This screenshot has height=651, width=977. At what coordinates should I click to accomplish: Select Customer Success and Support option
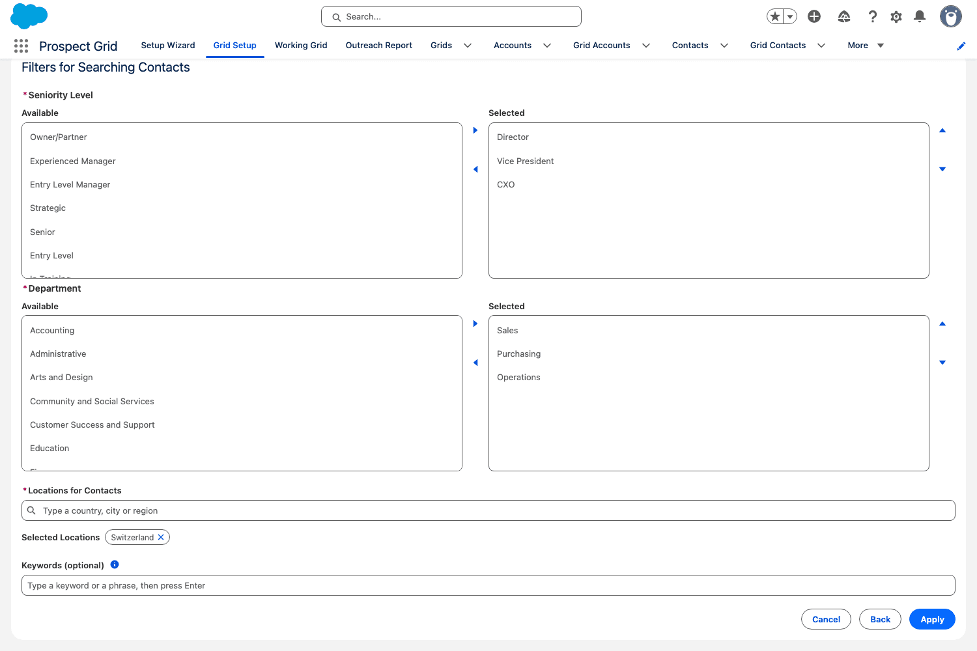point(242,425)
